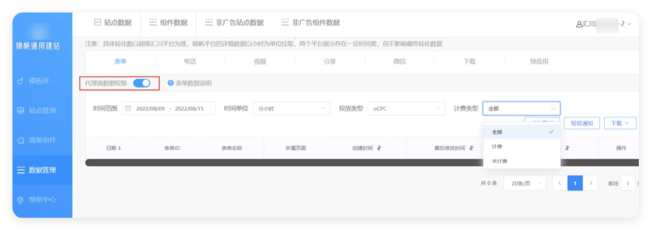This screenshot has width=651, height=230.
Task: Click the horizontal table scrollbar
Action: click(362, 162)
